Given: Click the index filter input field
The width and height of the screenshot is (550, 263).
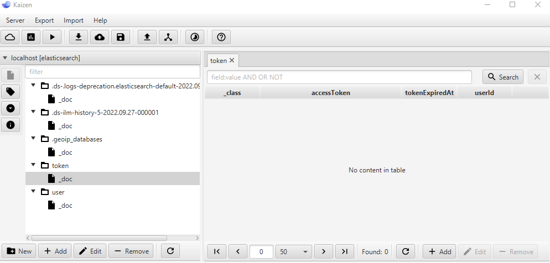Looking at the screenshot, I should (112, 72).
